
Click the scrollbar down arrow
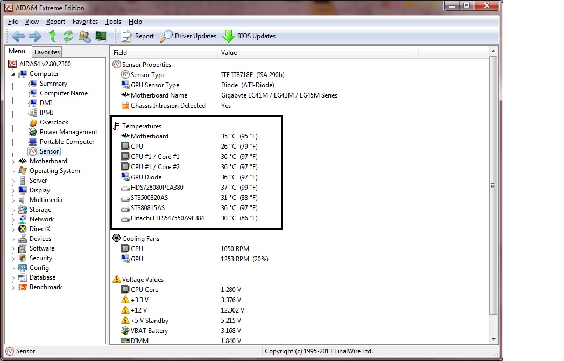[493, 339]
